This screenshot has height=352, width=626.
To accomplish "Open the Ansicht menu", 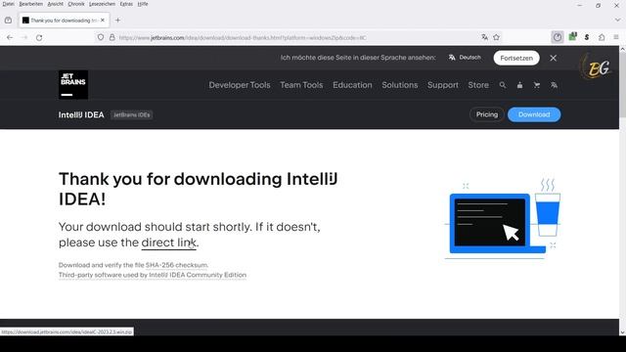I will click(x=55, y=4).
